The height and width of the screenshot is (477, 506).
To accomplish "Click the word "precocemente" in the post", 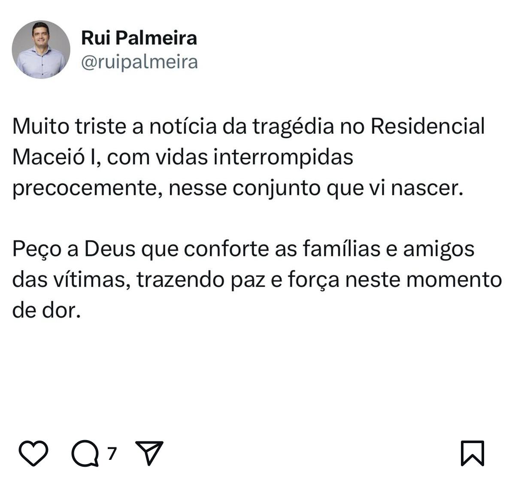I will [83, 189].
